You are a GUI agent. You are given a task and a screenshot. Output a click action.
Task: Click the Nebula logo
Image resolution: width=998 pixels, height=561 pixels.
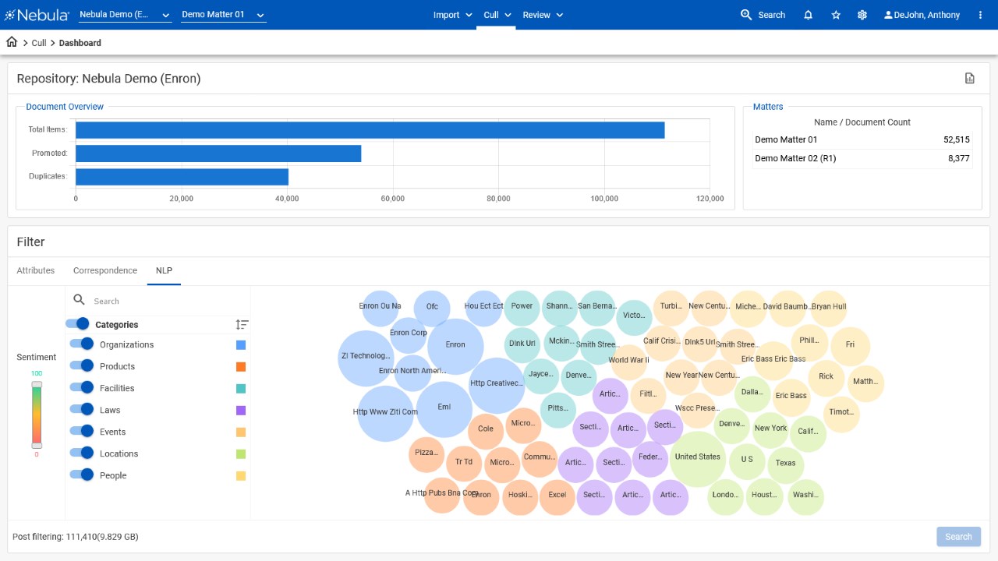(37, 15)
